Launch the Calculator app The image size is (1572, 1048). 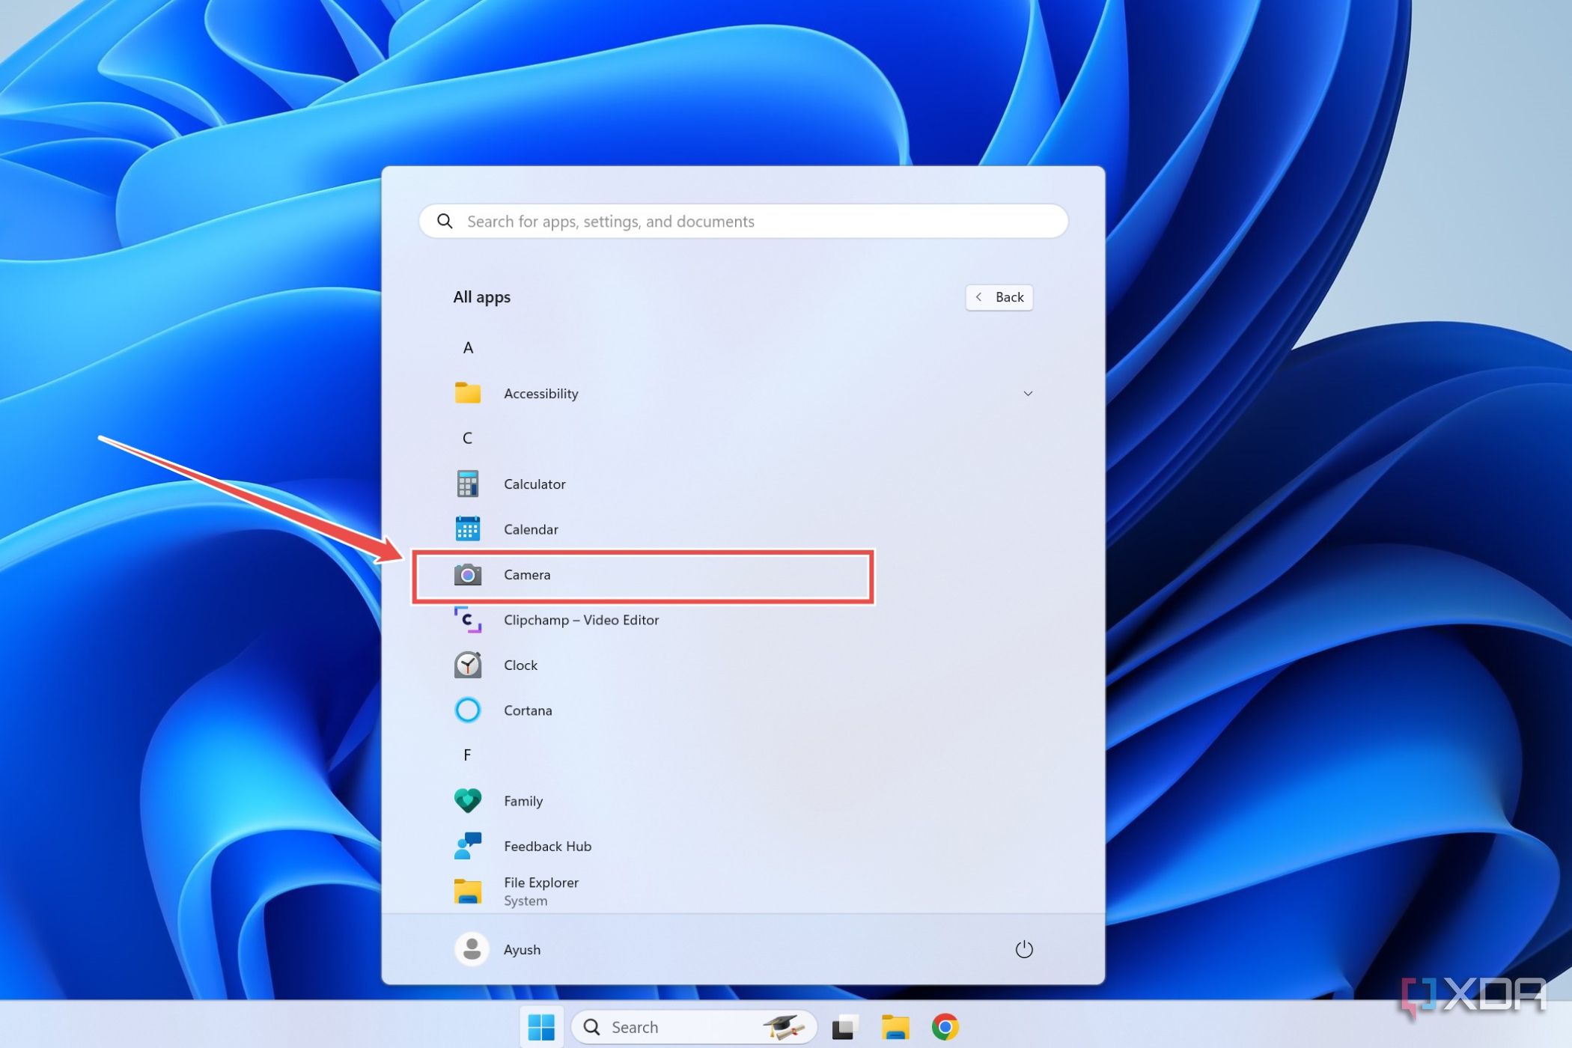click(534, 484)
